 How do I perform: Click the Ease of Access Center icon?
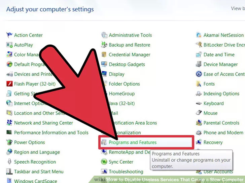tap(199, 74)
